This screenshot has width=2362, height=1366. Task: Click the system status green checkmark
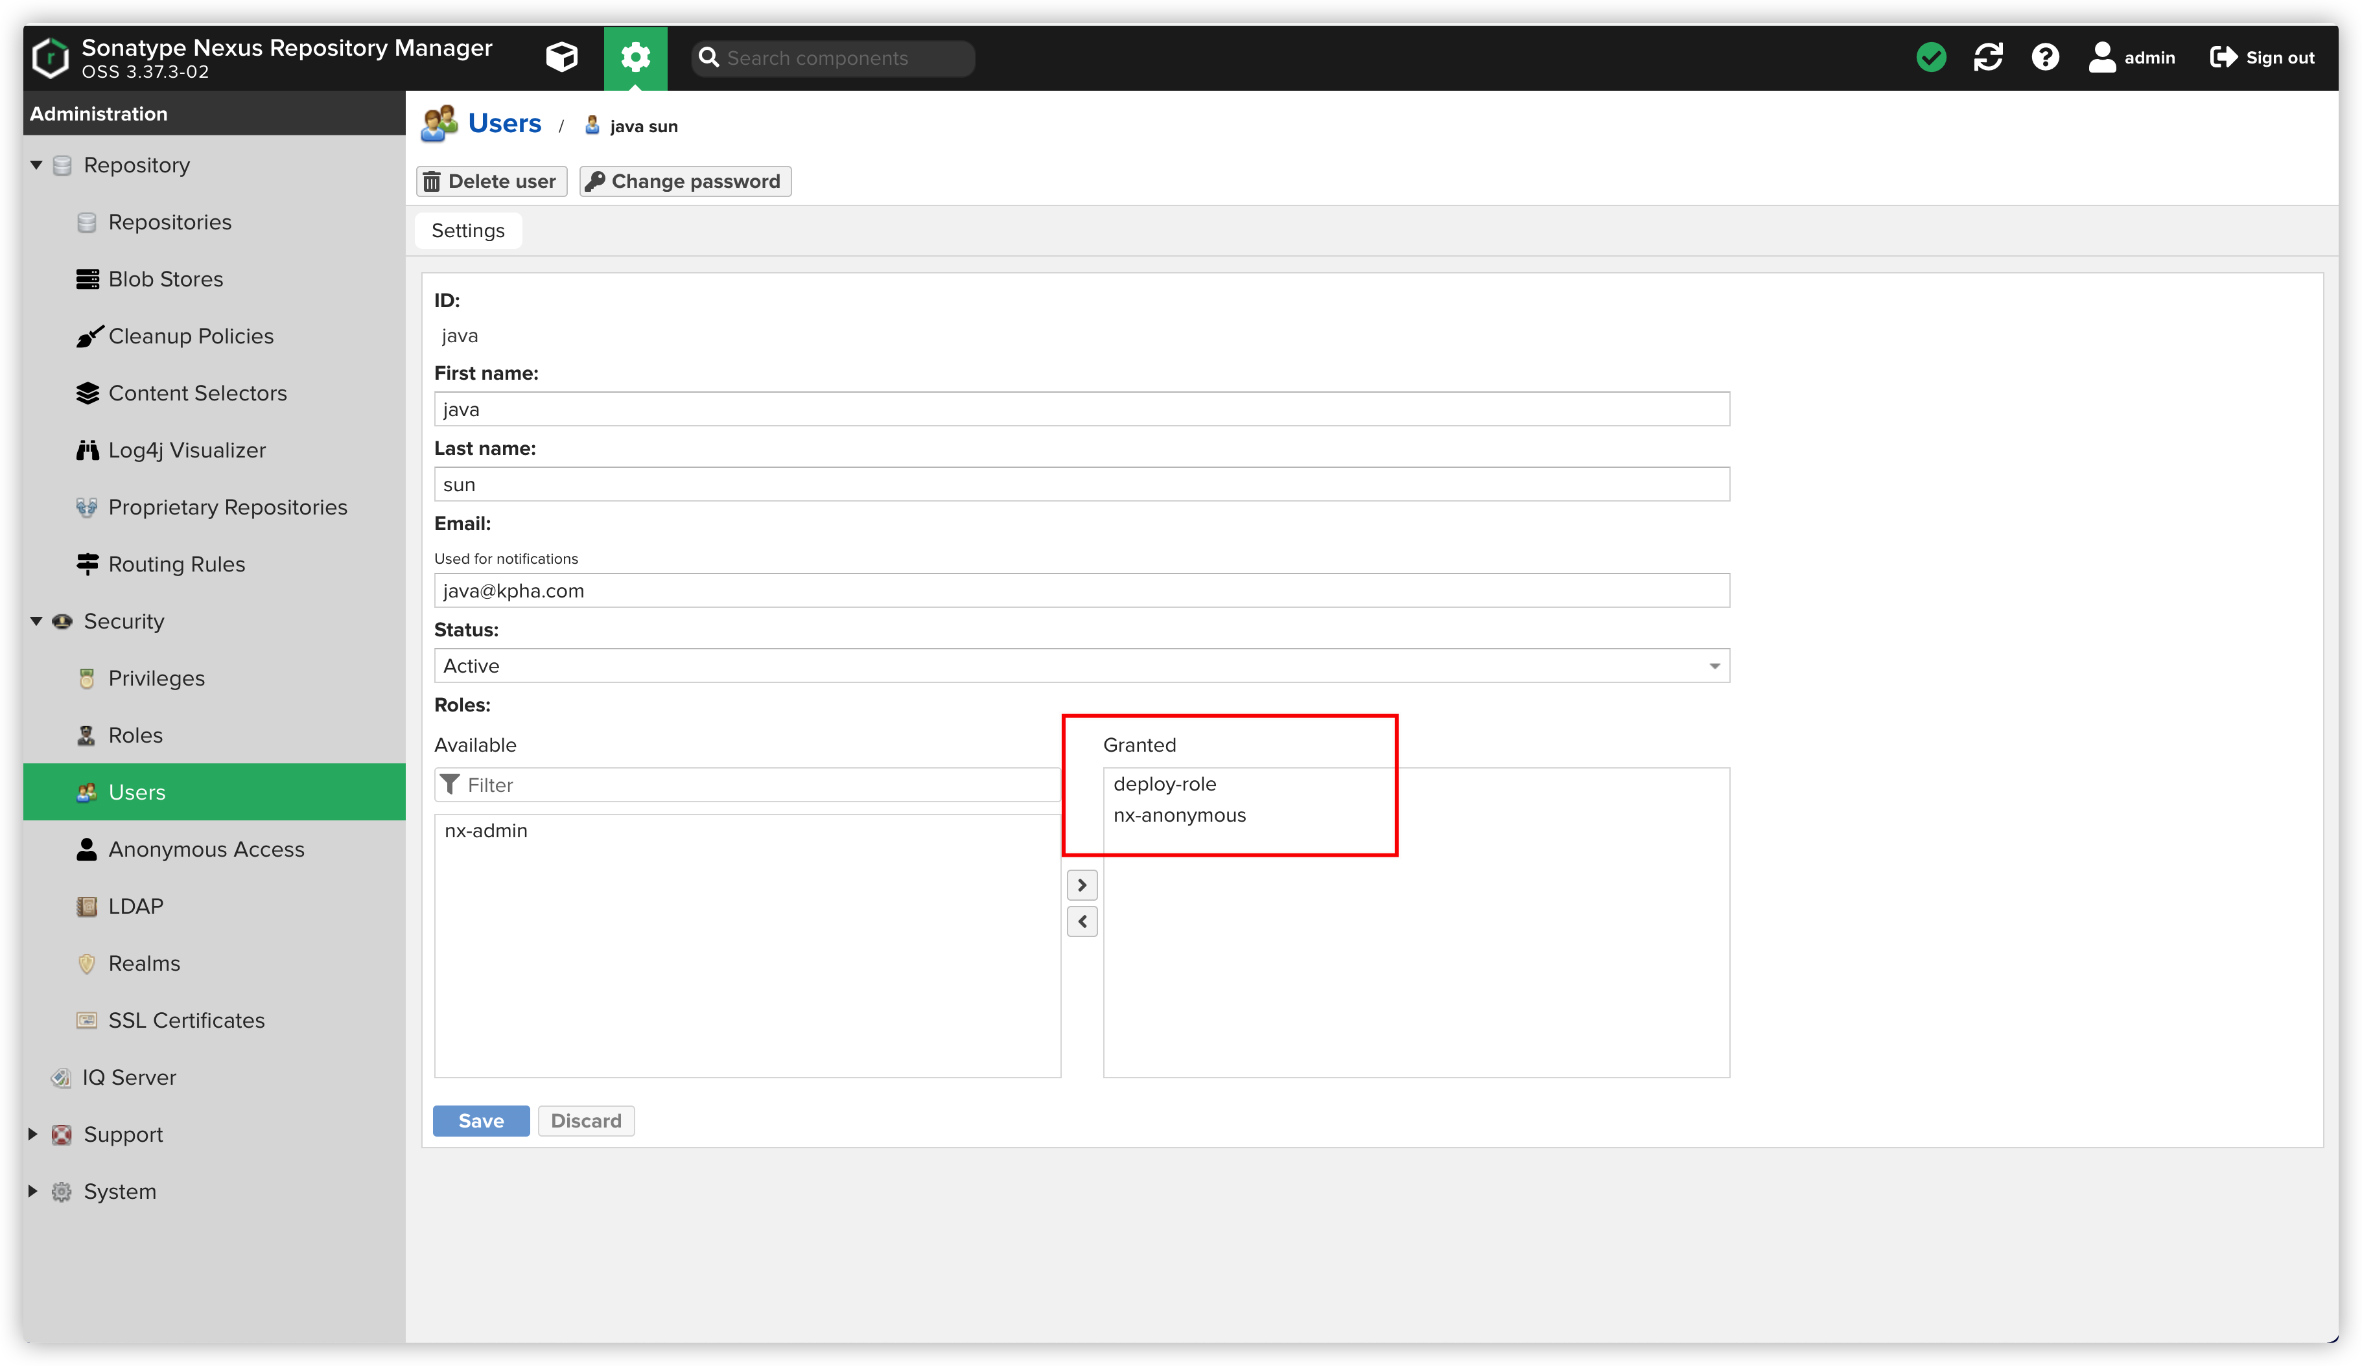click(1931, 57)
